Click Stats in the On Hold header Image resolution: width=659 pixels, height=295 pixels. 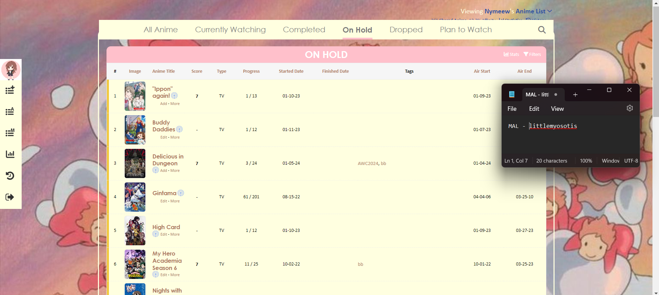coord(511,54)
